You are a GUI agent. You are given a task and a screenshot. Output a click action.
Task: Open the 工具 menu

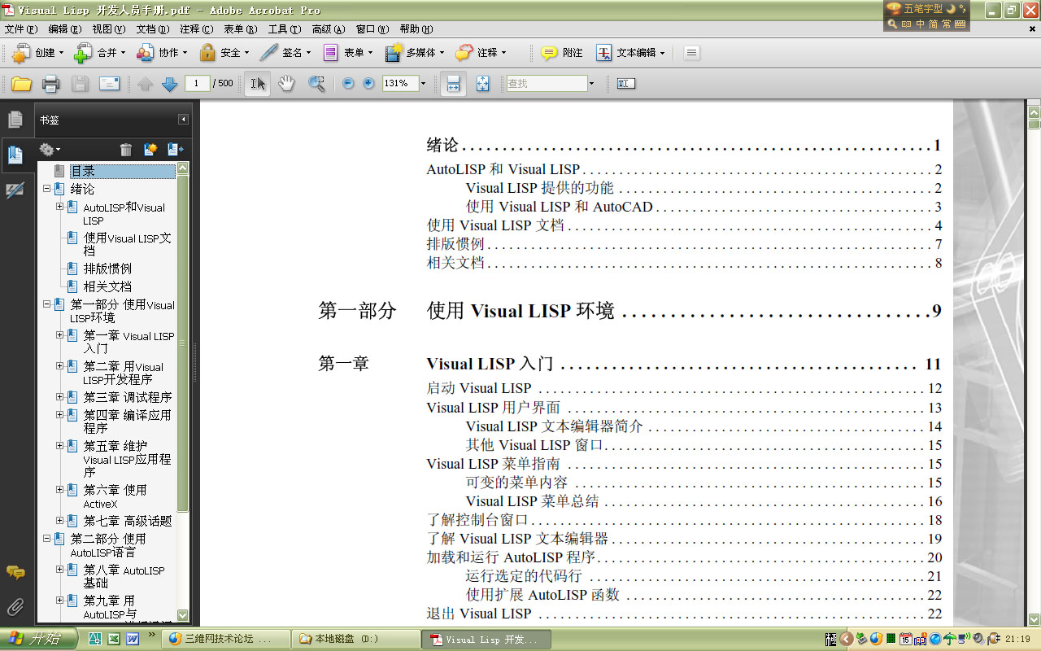284,29
